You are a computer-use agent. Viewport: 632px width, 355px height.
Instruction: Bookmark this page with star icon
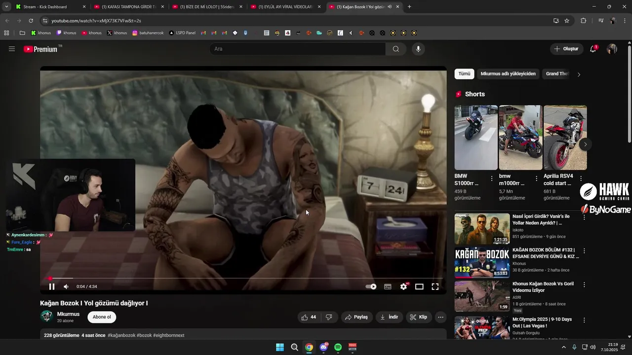pos(567,21)
